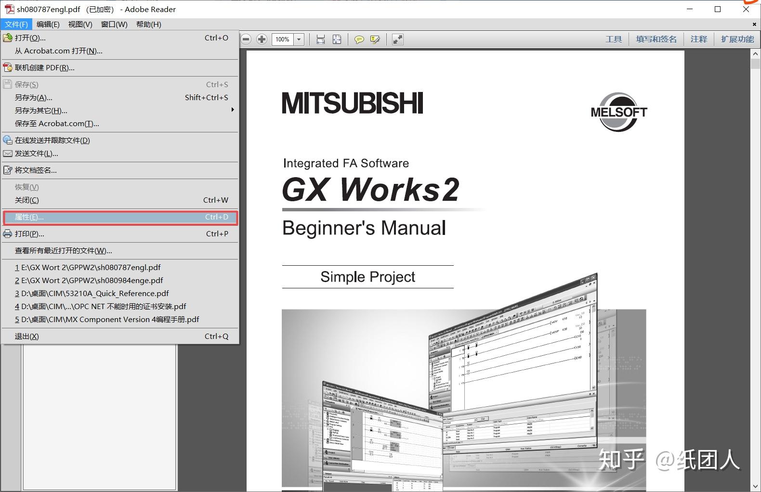Choose 退出(X) to quit
Image resolution: width=761 pixels, height=492 pixels.
(120, 336)
